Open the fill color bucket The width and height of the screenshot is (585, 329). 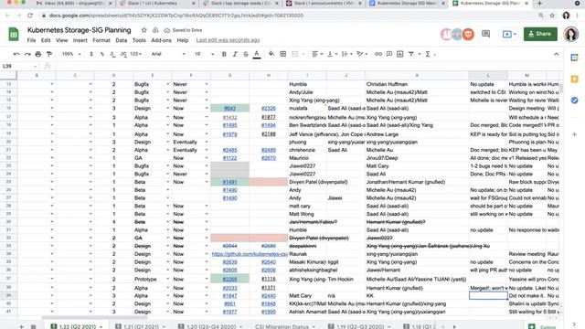[x=271, y=54]
